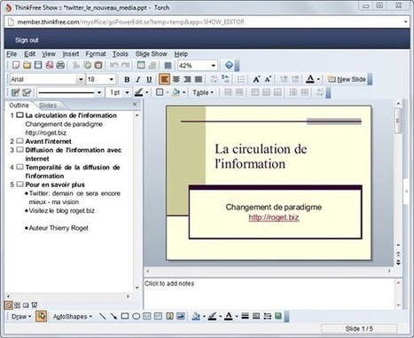Screen dimensions: 414x338
Task: Print the presentation with the printer icon
Action: (x=60, y=65)
